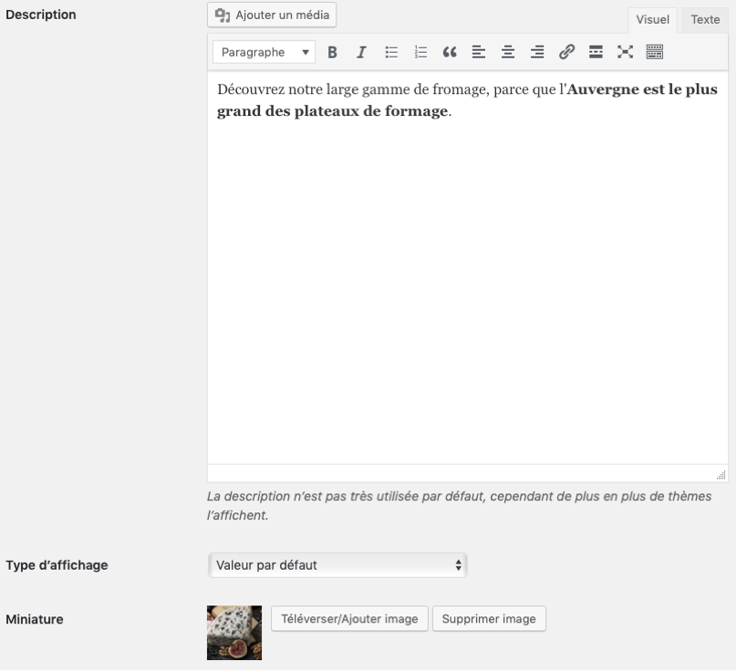Switch to the Visuel editor tab
The height and width of the screenshot is (671, 737).
tap(652, 20)
